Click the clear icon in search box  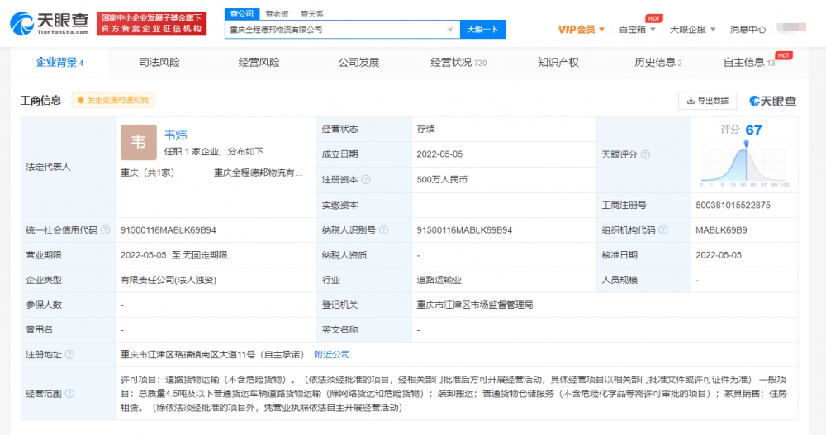(x=450, y=30)
